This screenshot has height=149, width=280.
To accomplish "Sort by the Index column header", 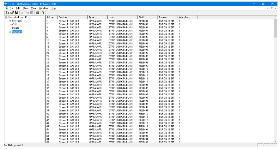I will coord(123,17).
